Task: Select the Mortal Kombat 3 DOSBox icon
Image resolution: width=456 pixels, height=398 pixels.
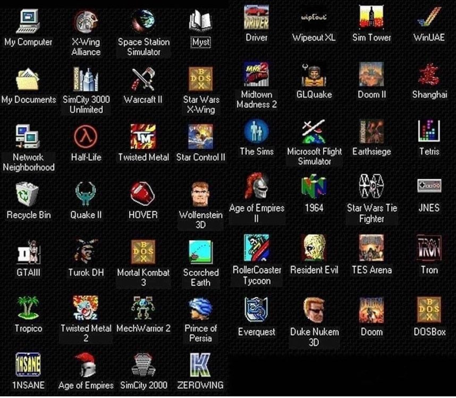Action: (x=143, y=251)
